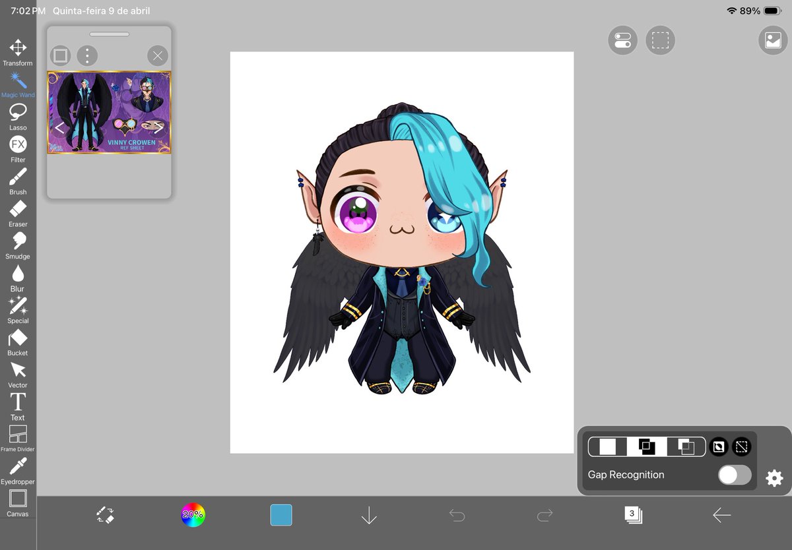Open Magic Wand settings gear
This screenshot has width=792, height=550.
tap(774, 478)
